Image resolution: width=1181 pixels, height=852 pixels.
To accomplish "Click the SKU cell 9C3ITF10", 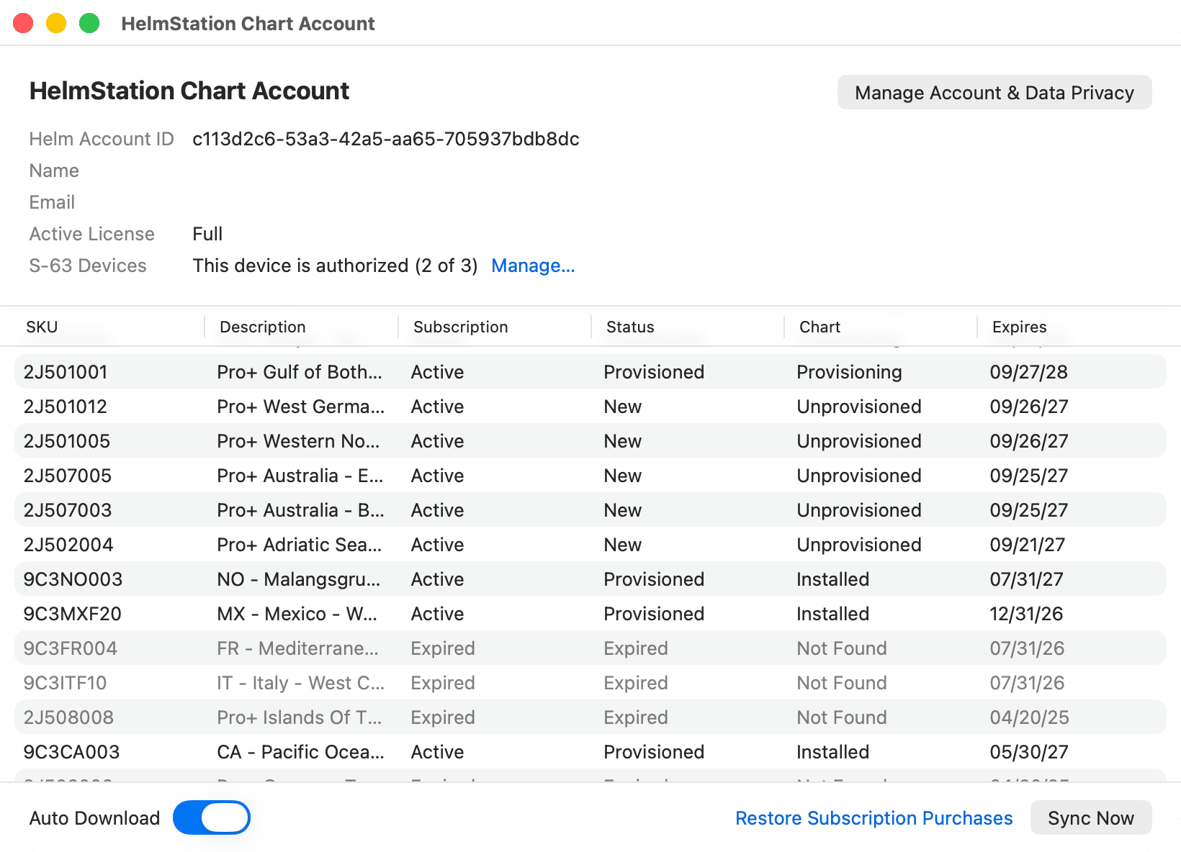I will [x=65, y=683].
